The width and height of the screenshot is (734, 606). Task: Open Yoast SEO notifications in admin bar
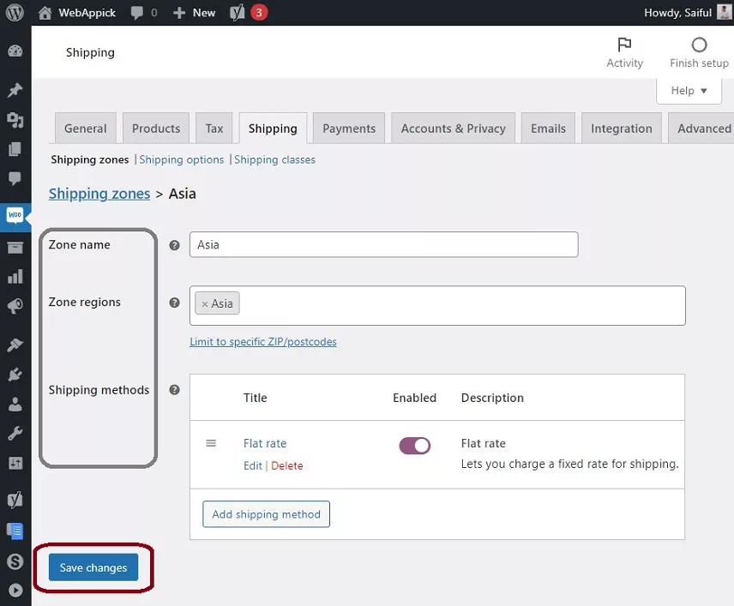tap(249, 13)
